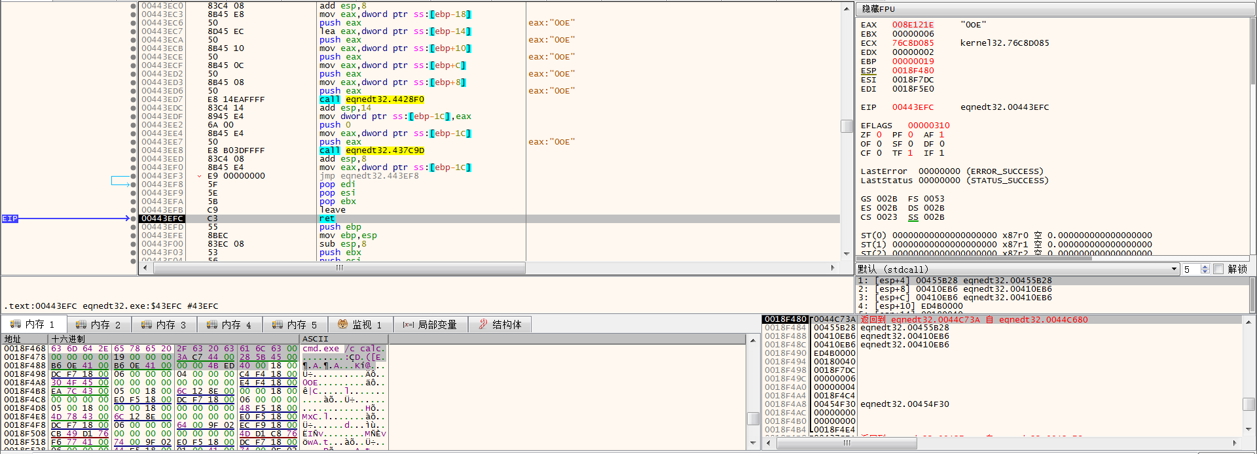Select dump row at address 0018F4A8
Image resolution: width=1257 pixels, height=454 pixels.
[195, 383]
